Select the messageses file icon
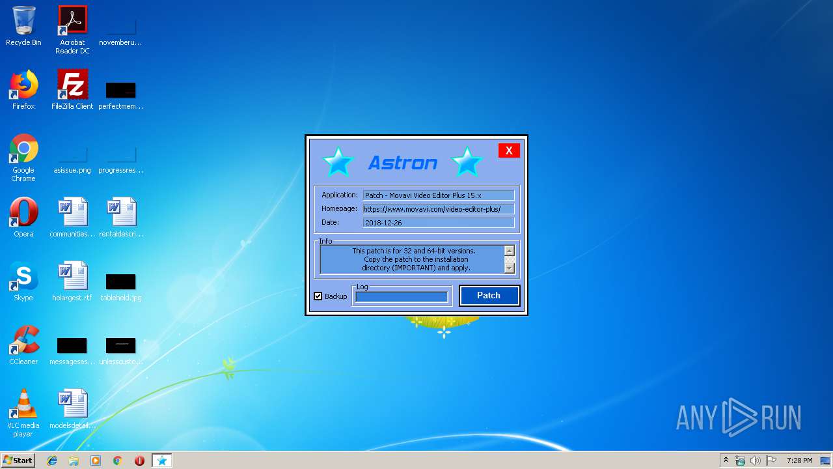 pyautogui.click(x=72, y=350)
